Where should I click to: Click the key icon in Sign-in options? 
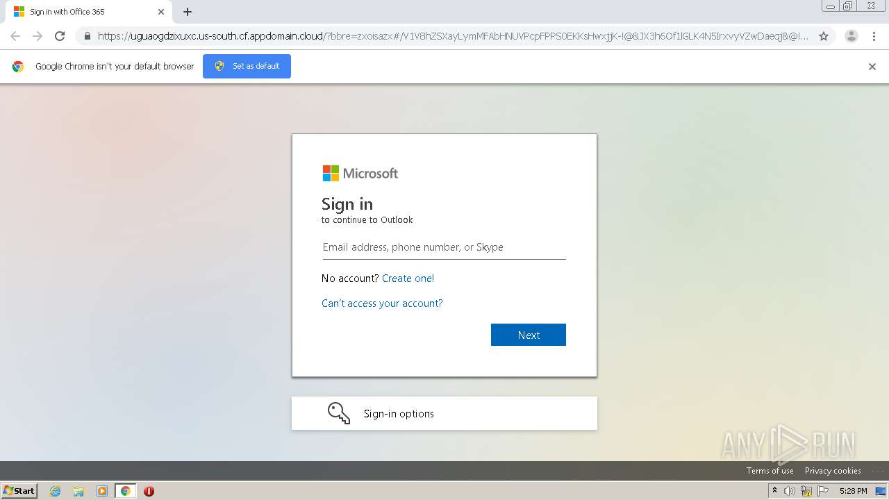[x=339, y=413]
